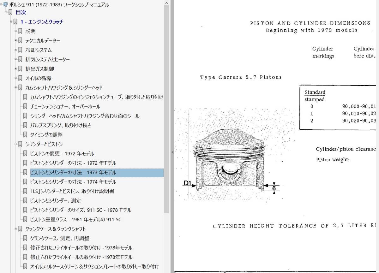
Task: Open シリンダーヘッド/カムシャフトハウジング合わせ面のシール bookmark
Action: (x=85, y=116)
